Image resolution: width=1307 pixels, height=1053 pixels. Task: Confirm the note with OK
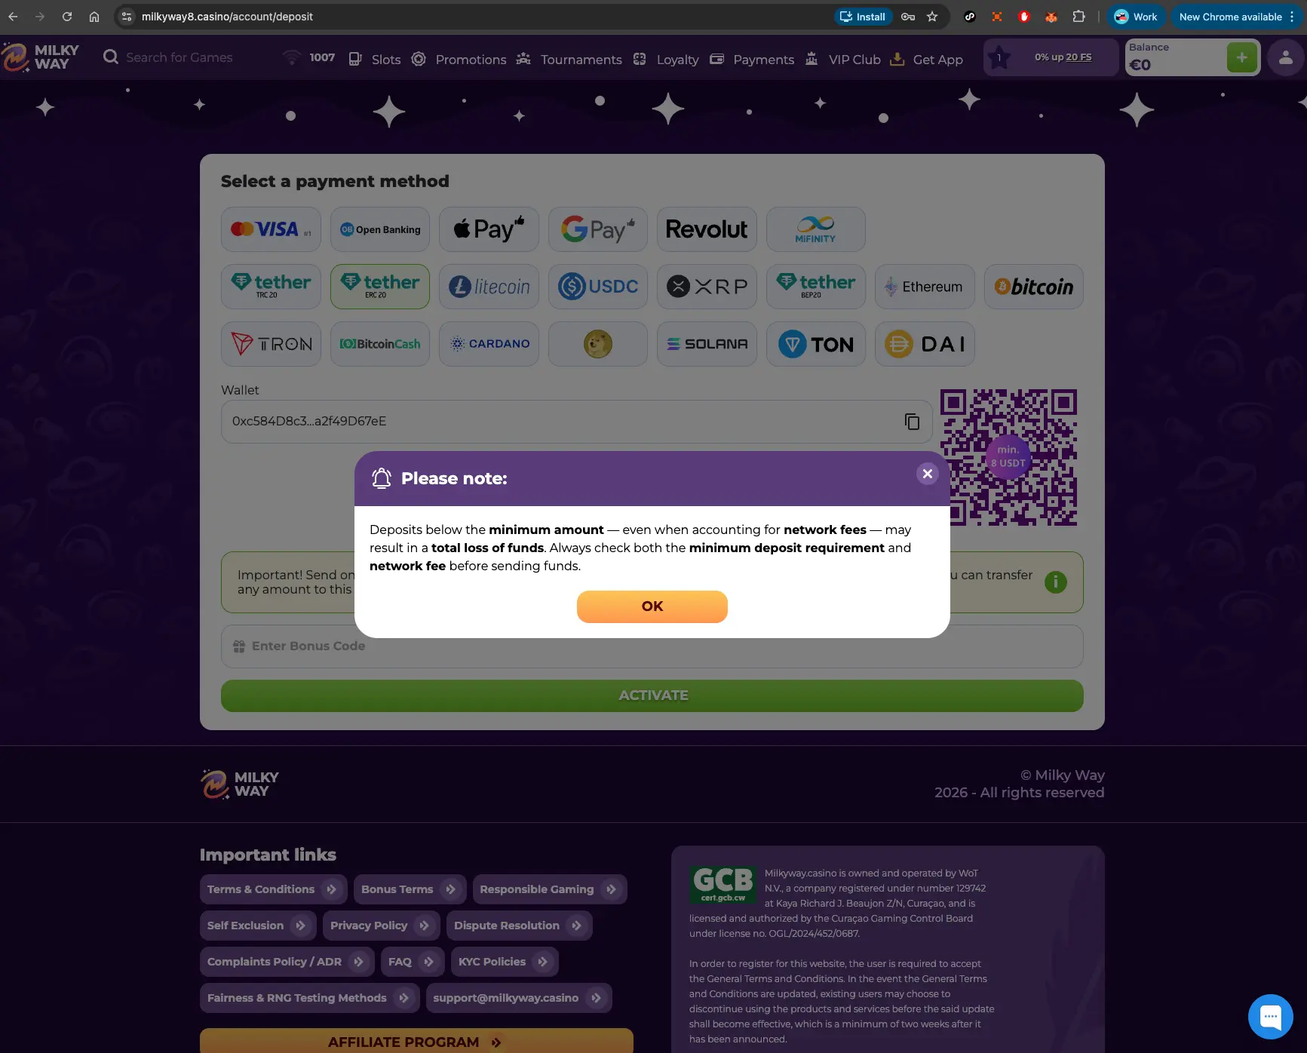[x=652, y=606]
